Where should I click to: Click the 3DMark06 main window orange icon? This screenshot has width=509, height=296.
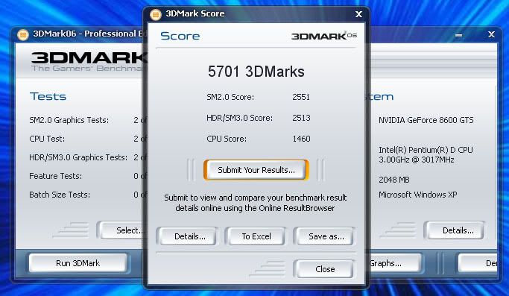click(23, 34)
